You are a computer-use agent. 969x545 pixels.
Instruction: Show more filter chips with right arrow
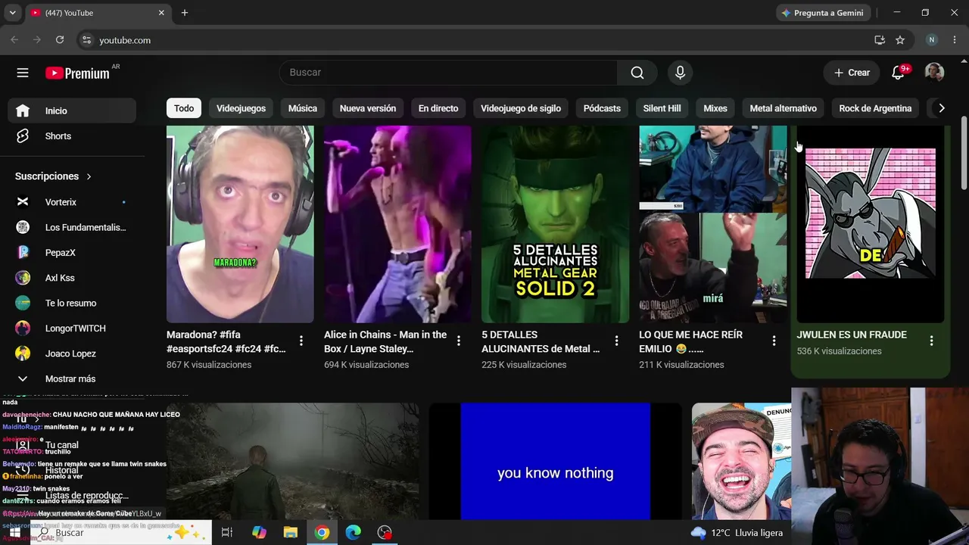[x=941, y=108]
